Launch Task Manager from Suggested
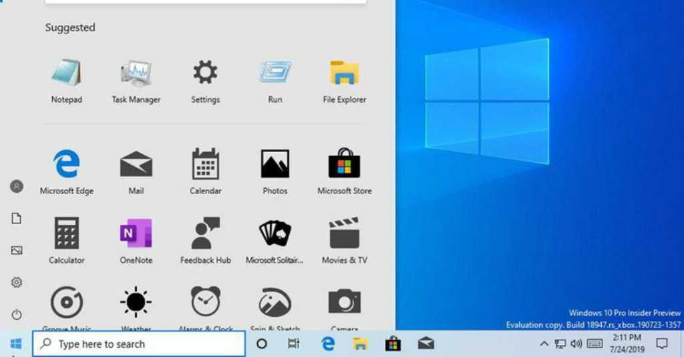Image resolution: width=684 pixels, height=357 pixels. (136, 82)
